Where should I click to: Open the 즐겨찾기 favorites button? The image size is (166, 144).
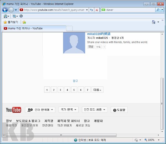(x=11, y=22)
